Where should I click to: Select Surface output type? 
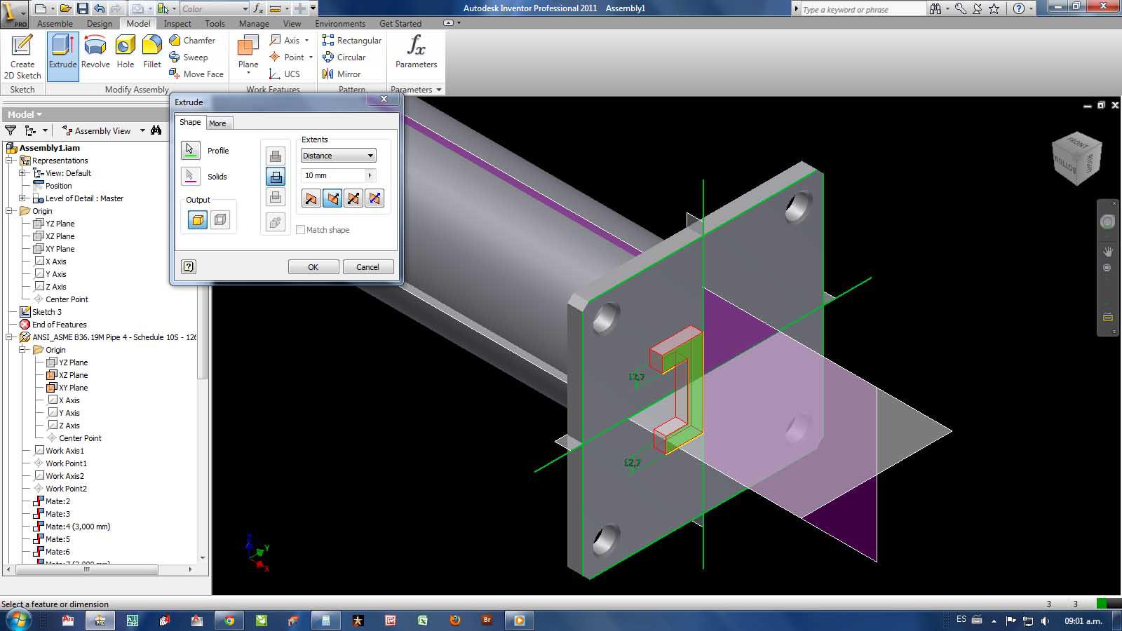220,220
